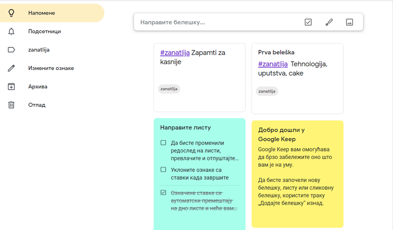Viewport: 393px width, 230px height.
Task: Open the yellow 'Добро дошли у Google Keep' note
Action: (x=298, y=174)
